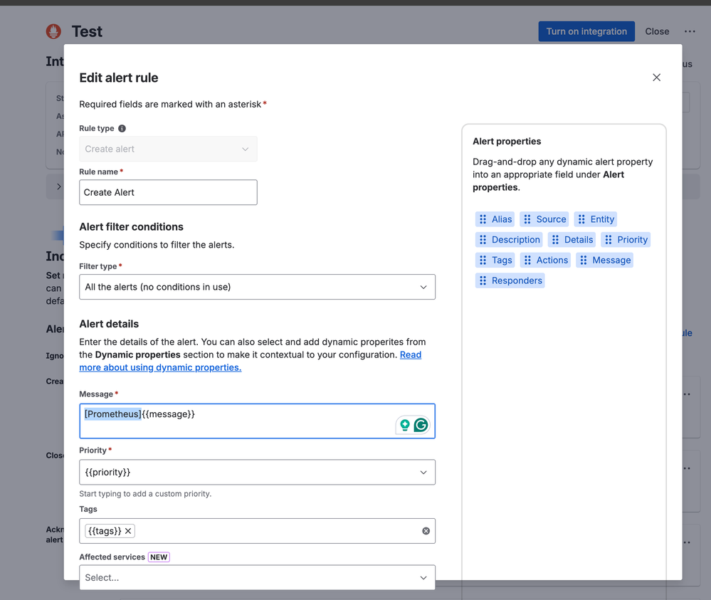Select the Alias property chip

pos(495,219)
